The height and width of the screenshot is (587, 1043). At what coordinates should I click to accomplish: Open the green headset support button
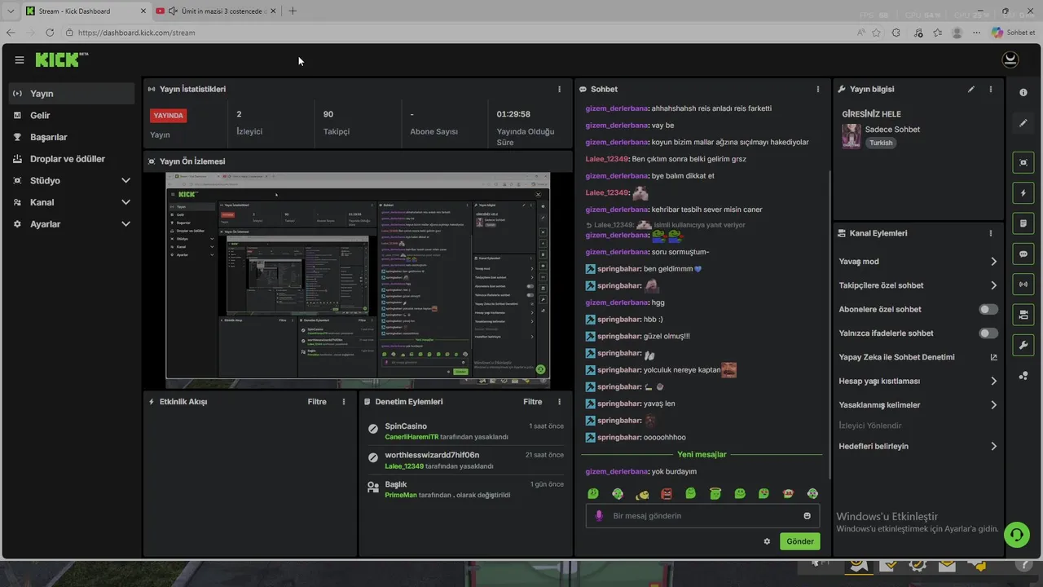coord(1016,535)
